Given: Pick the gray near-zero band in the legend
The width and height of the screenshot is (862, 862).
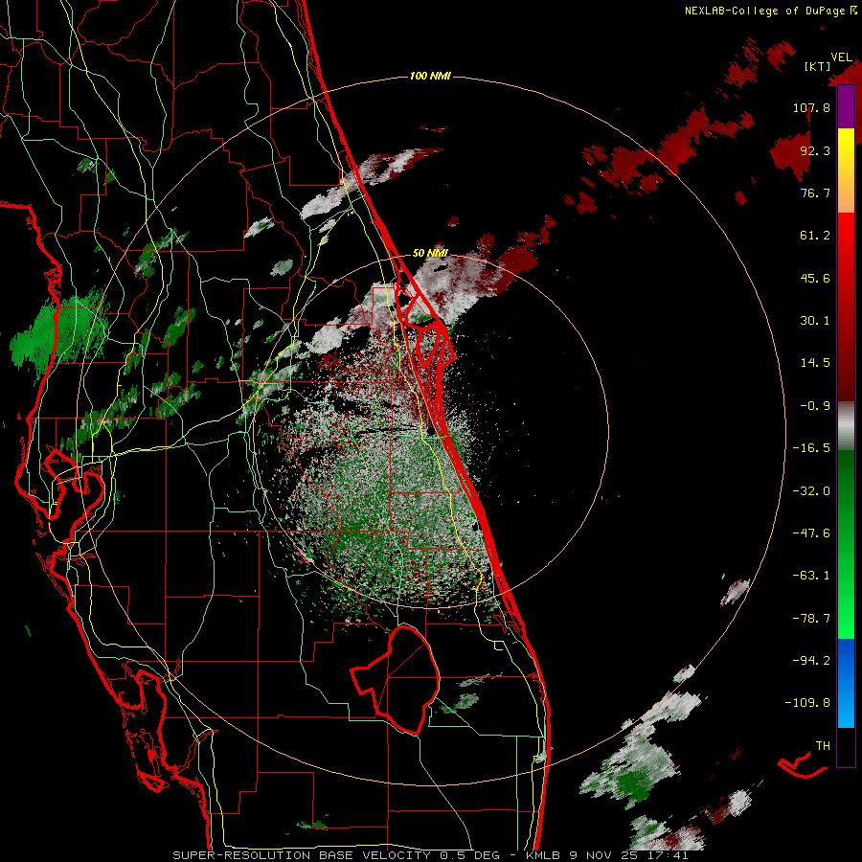Looking at the screenshot, I should (x=846, y=425).
